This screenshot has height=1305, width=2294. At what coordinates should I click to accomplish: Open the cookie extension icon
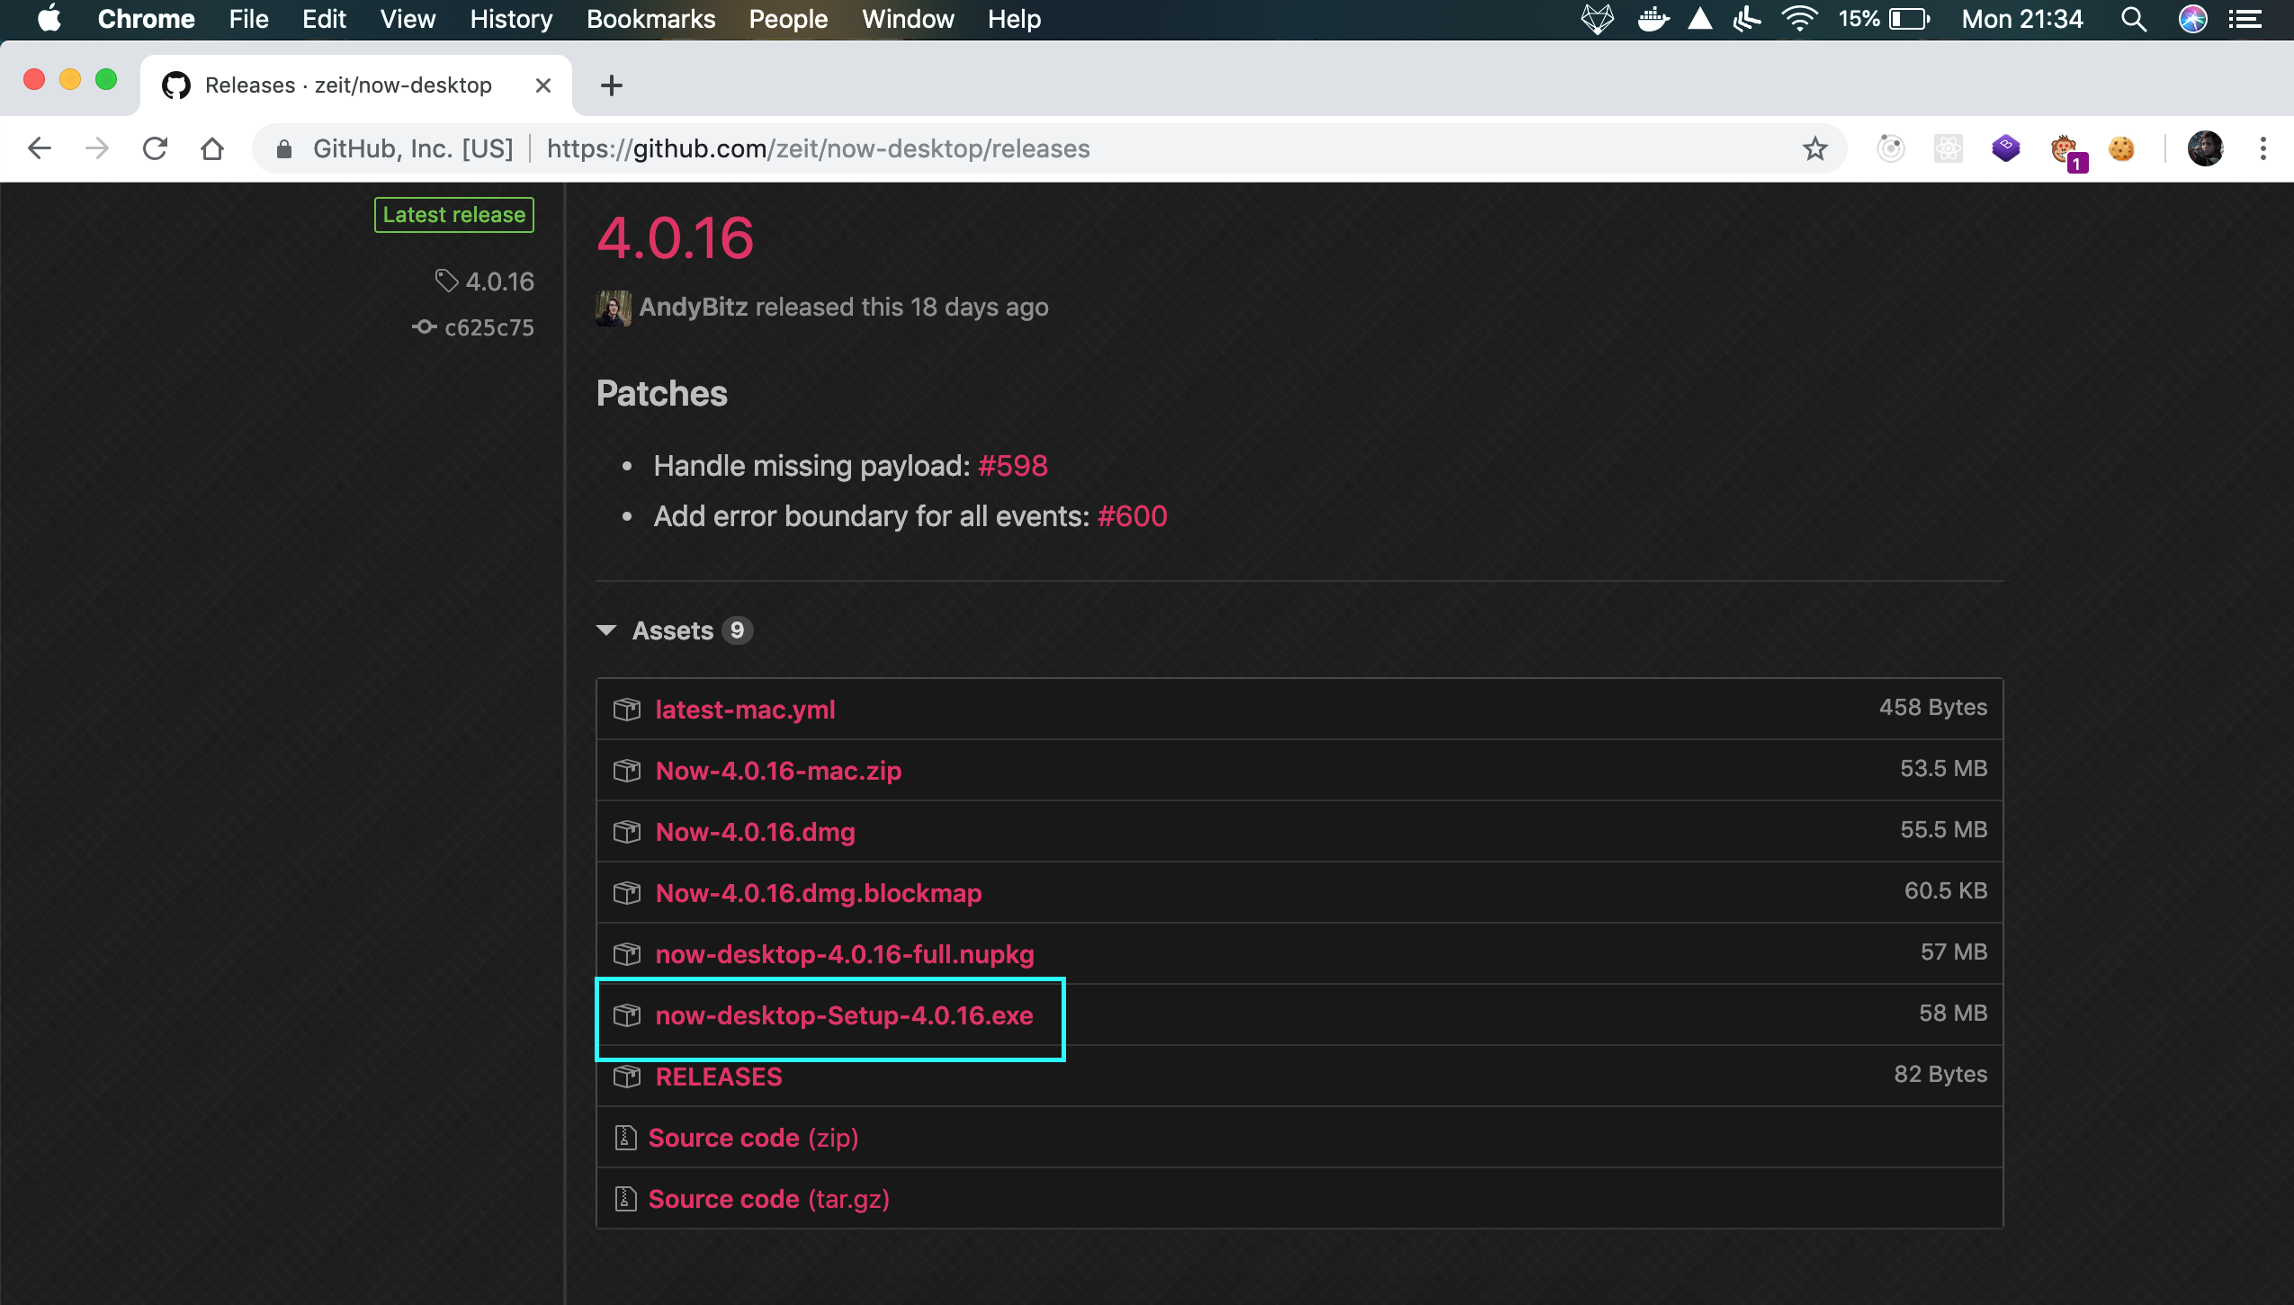click(x=2120, y=148)
